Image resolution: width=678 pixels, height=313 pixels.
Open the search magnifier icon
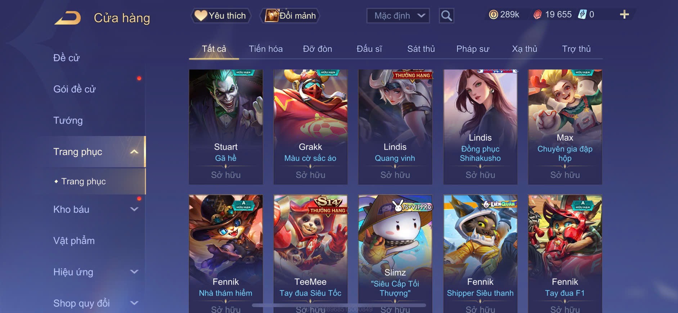(446, 16)
